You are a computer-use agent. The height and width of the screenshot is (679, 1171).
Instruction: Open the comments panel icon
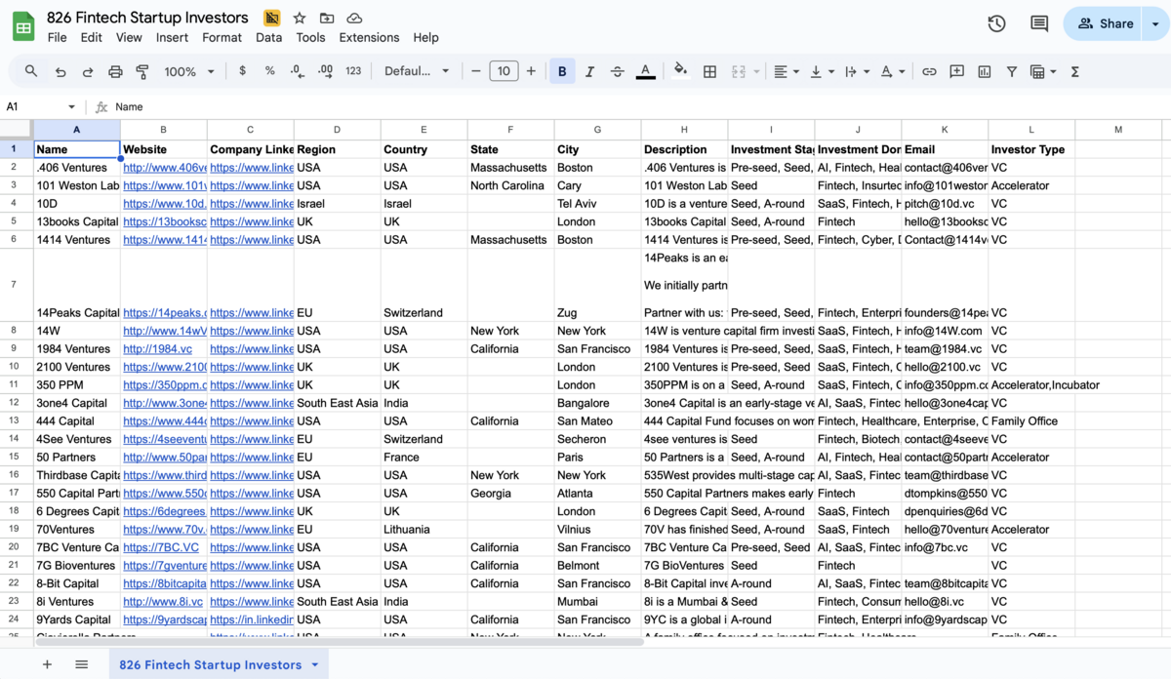click(x=1039, y=23)
